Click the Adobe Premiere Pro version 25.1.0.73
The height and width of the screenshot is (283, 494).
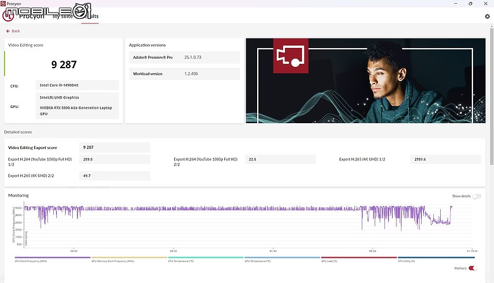point(193,57)
